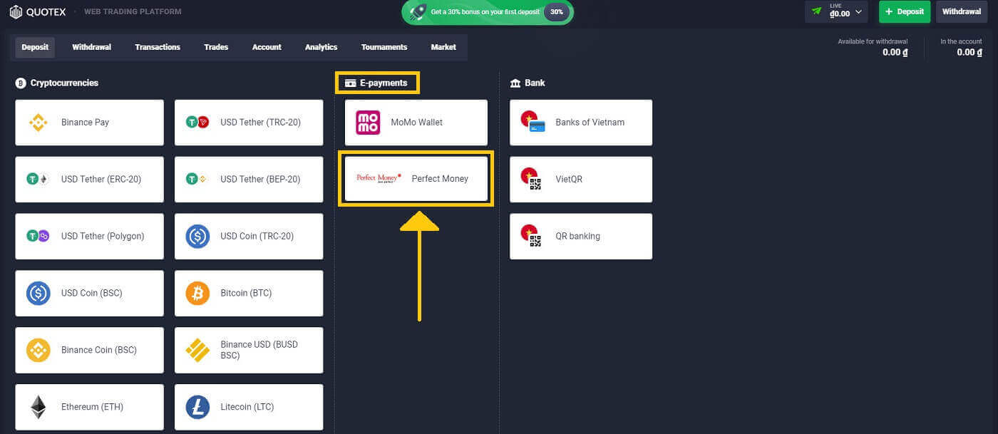Switch to the Withdrawal tab
This screenshot has height=434, width=998.
click(91, 47)
